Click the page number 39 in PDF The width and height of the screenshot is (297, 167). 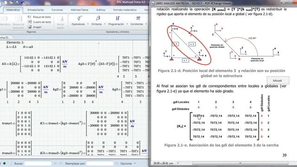click(284, 155)
